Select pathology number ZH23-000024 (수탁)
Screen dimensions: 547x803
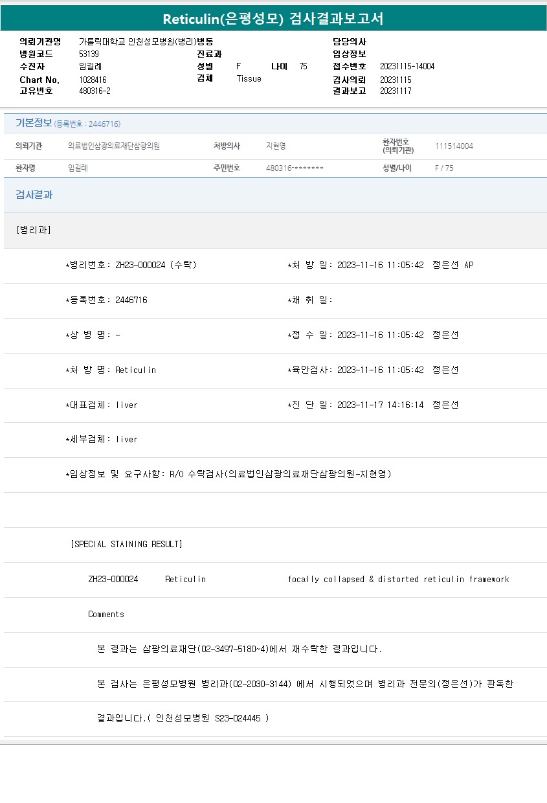(155, 265)
